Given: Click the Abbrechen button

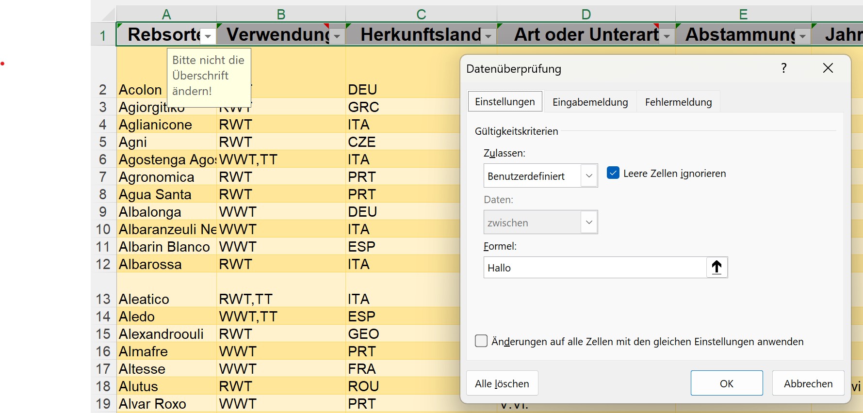Looking at the screenshot, I should tap(808, 383).
